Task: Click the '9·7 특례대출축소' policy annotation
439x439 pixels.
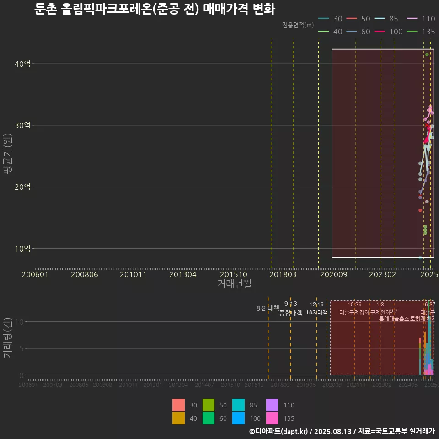Action: tap(394, 315)
